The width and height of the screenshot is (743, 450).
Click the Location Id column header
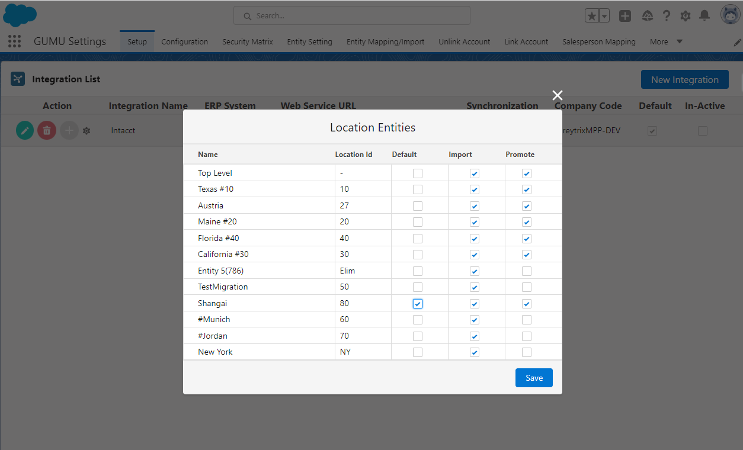(x=354, y=155)
